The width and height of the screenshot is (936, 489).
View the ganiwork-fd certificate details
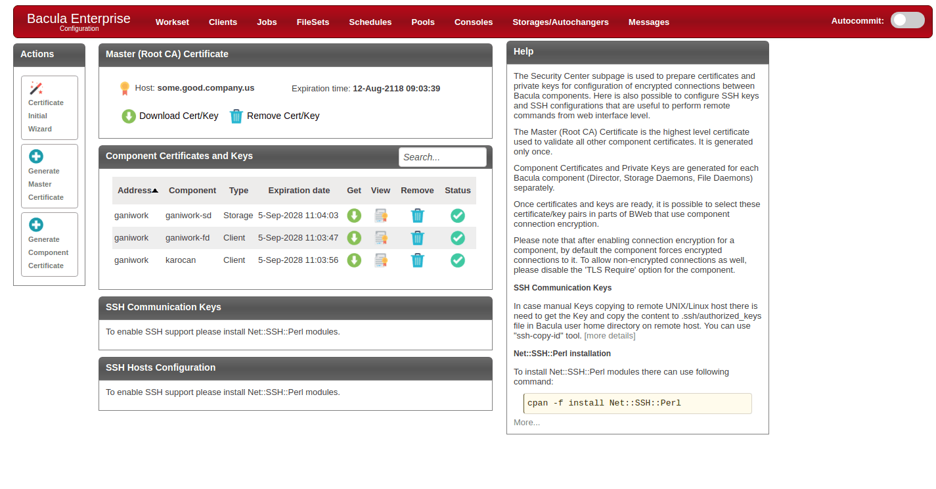[x=381, y=238]
